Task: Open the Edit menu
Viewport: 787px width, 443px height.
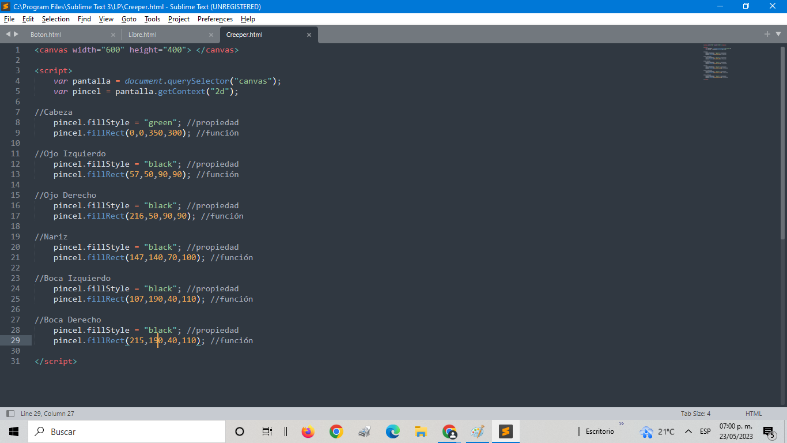Action: [28, 19]
